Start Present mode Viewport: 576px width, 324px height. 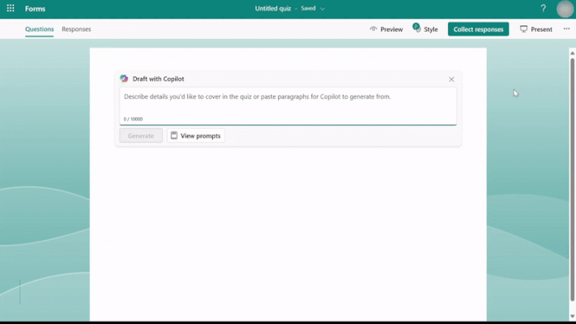pos(536,29)
